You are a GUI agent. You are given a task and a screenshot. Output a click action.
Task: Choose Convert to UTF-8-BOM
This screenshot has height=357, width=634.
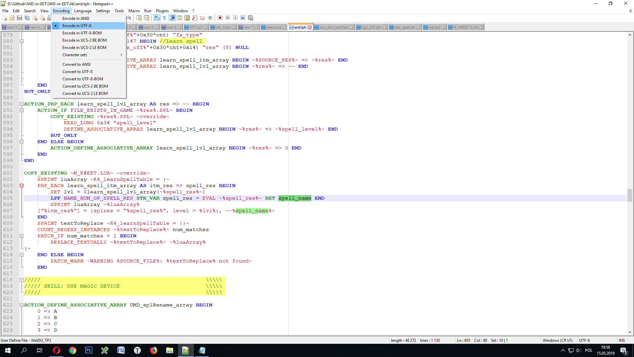pos(88,79)
